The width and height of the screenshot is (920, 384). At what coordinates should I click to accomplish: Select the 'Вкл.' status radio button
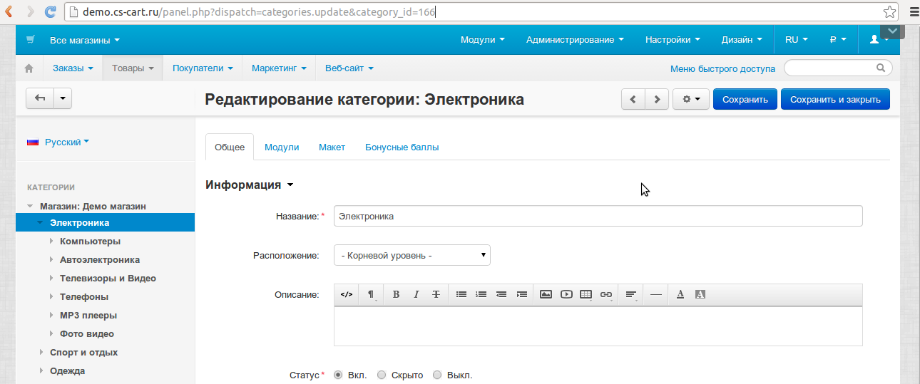338,375
